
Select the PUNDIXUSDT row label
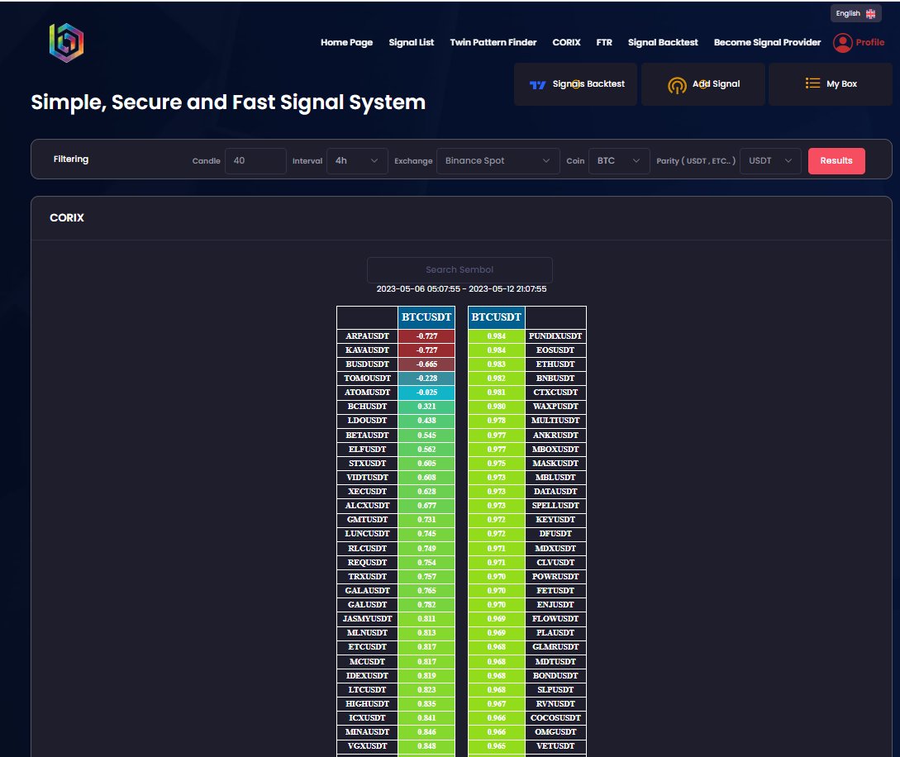coord(555,336)
